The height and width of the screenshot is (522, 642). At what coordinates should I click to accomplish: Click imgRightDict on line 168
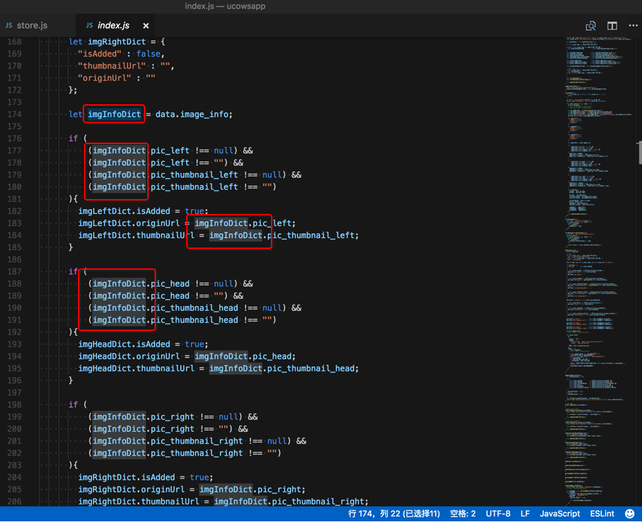tap(117, 42)
